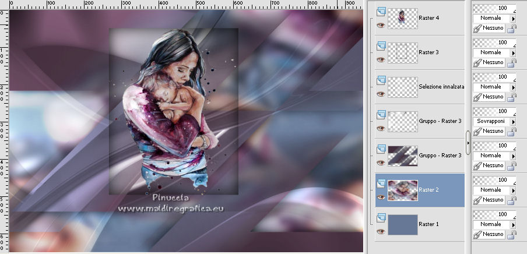Image resolution: width=527 pixels, height=254 pixels.
Task: Click the opacity slider of Raster 3
Action: coord(494,43)
